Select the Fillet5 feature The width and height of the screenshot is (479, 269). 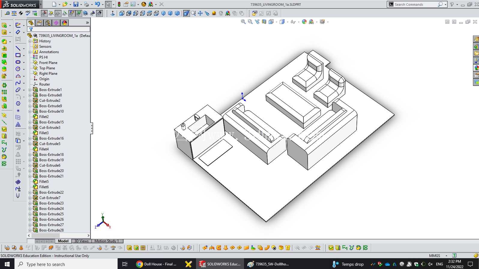pos(44,182)
